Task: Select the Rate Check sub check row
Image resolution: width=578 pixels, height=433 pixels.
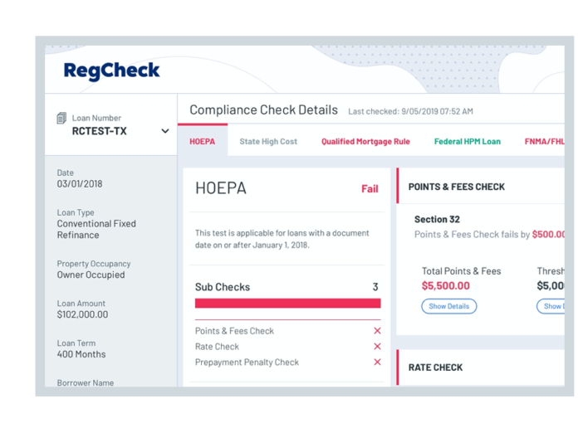Action: pyautogui.click(x=288, y=347)
